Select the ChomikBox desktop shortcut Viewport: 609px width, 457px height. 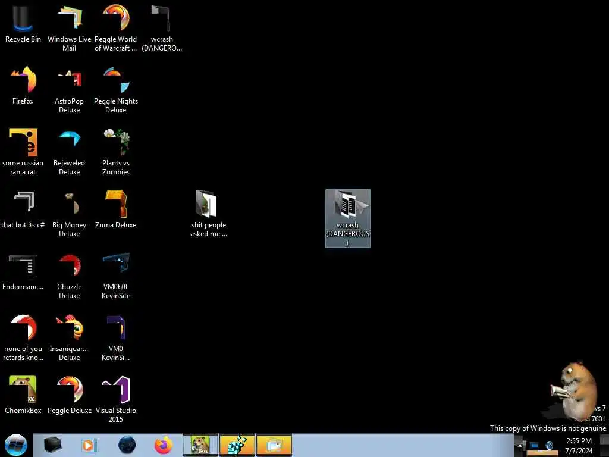[x=23, y=395]
